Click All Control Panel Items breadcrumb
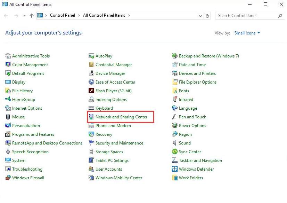The height and width of the screenshot is (203, 287). click(x=104, y=15)
